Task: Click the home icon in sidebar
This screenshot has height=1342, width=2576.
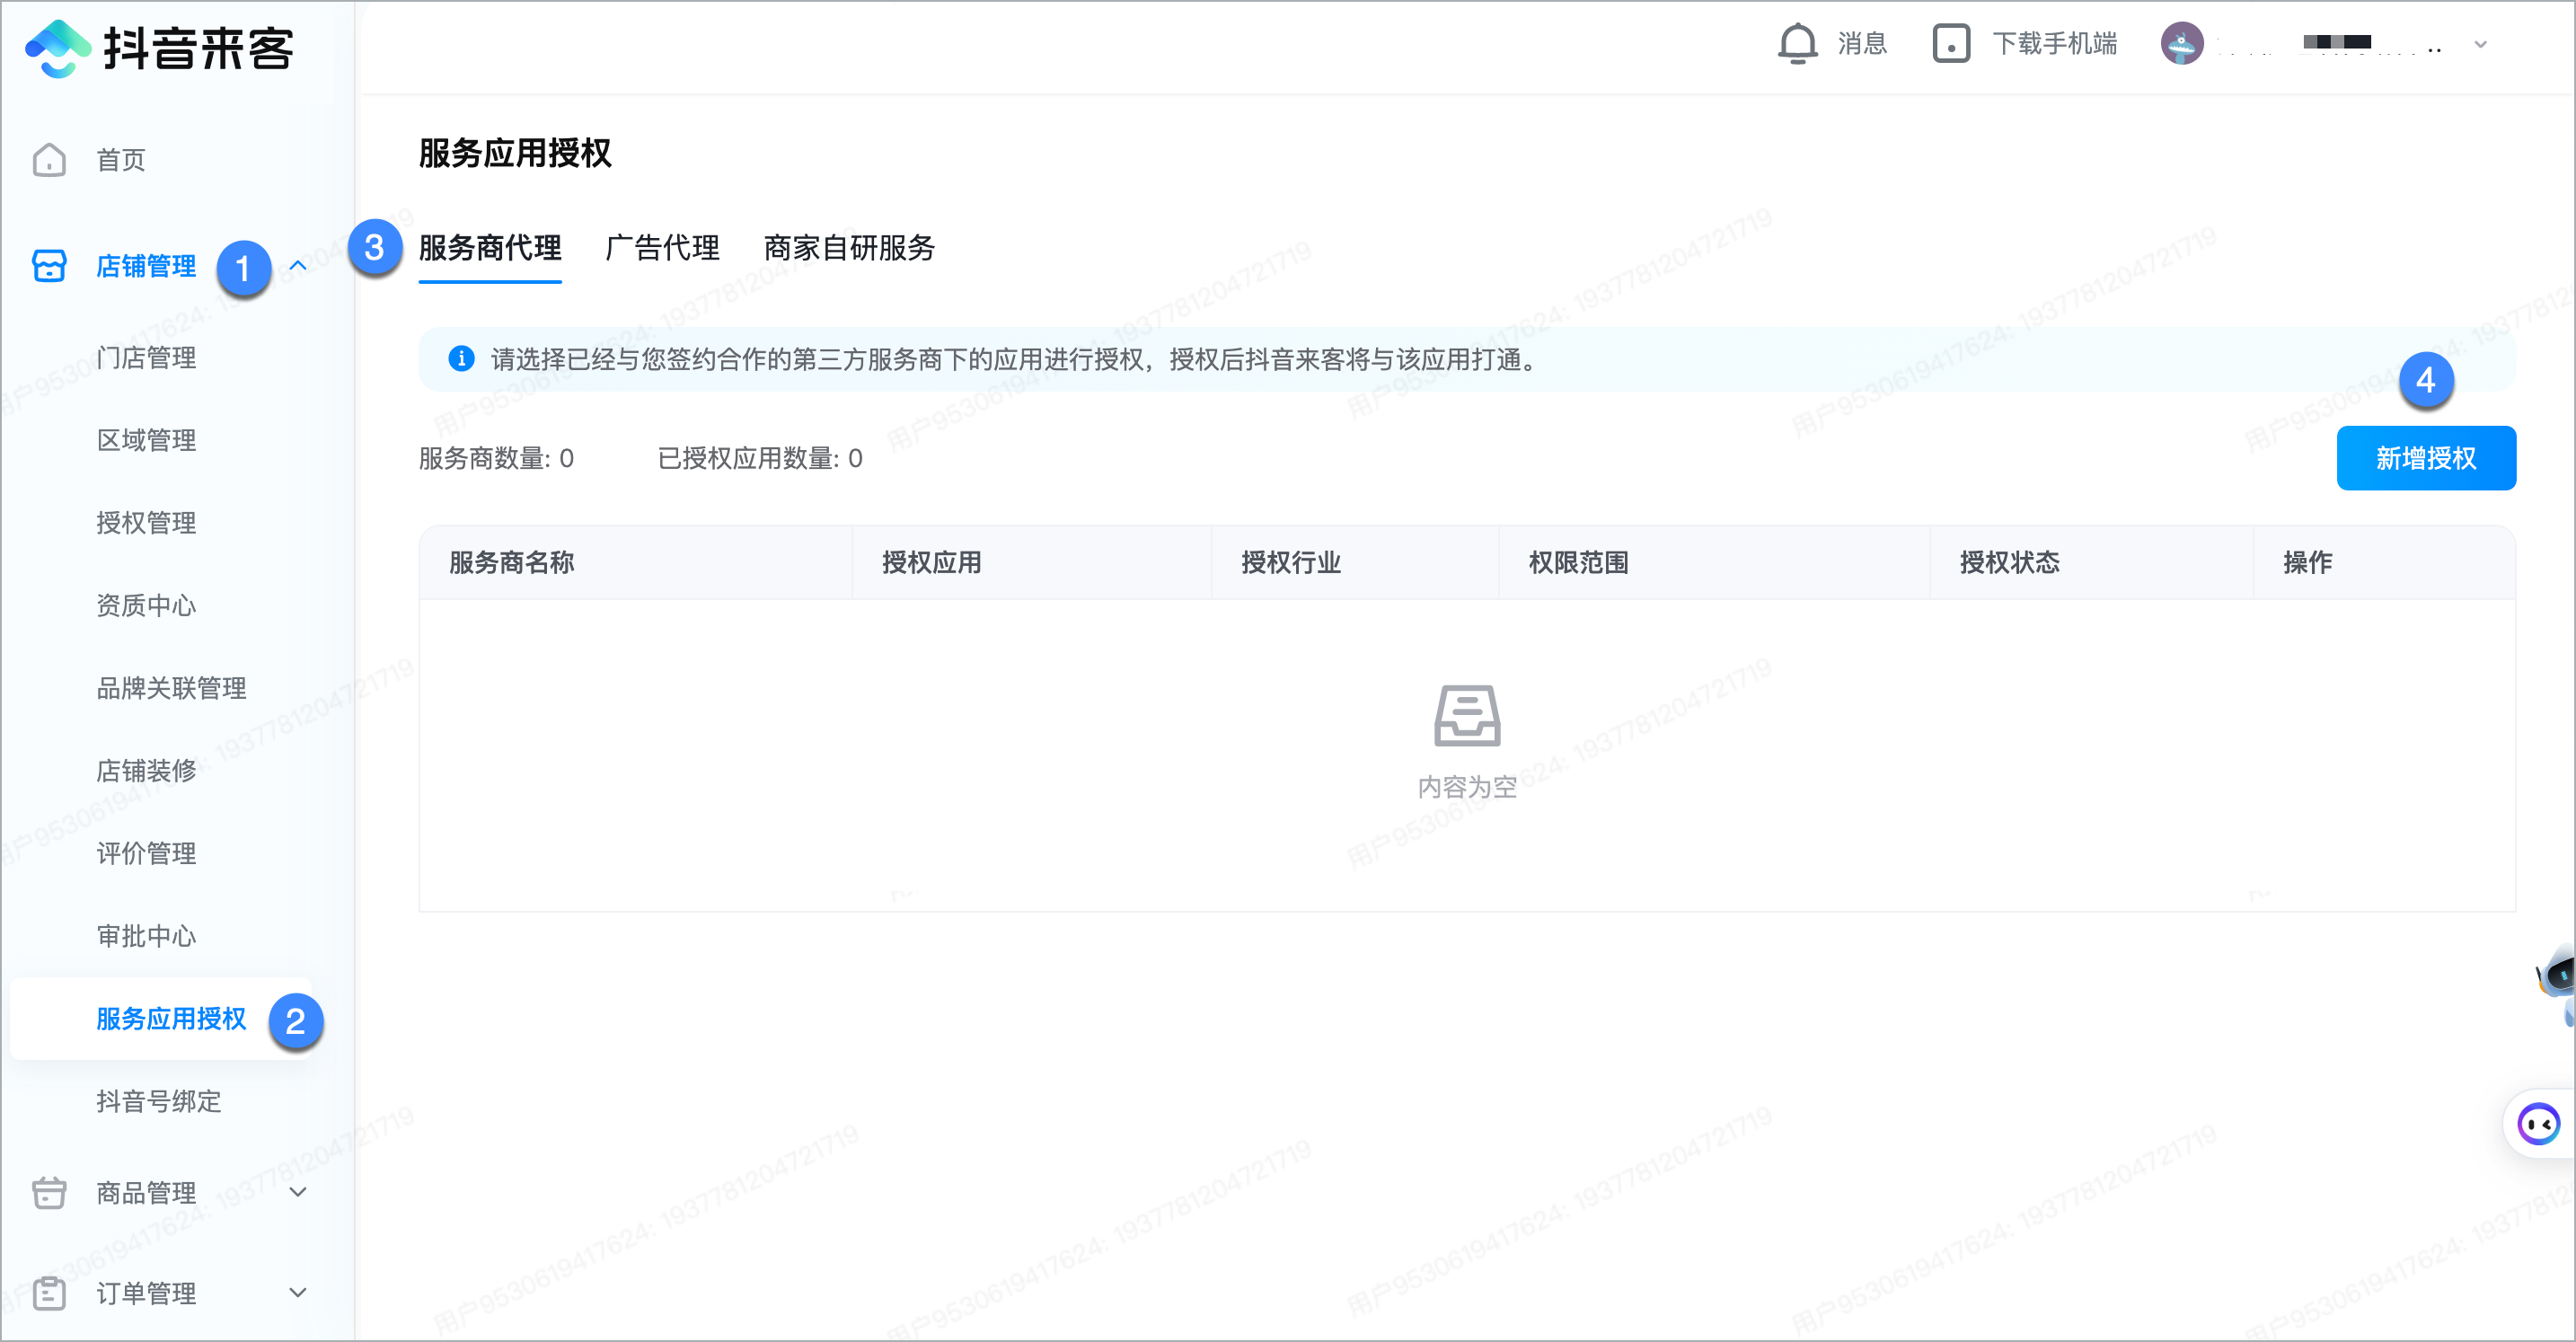Action: [x=49, y=160]
